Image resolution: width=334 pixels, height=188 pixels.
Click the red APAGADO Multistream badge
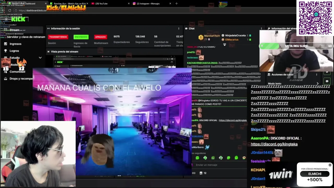pyautogui.click(x=100, y=37)
